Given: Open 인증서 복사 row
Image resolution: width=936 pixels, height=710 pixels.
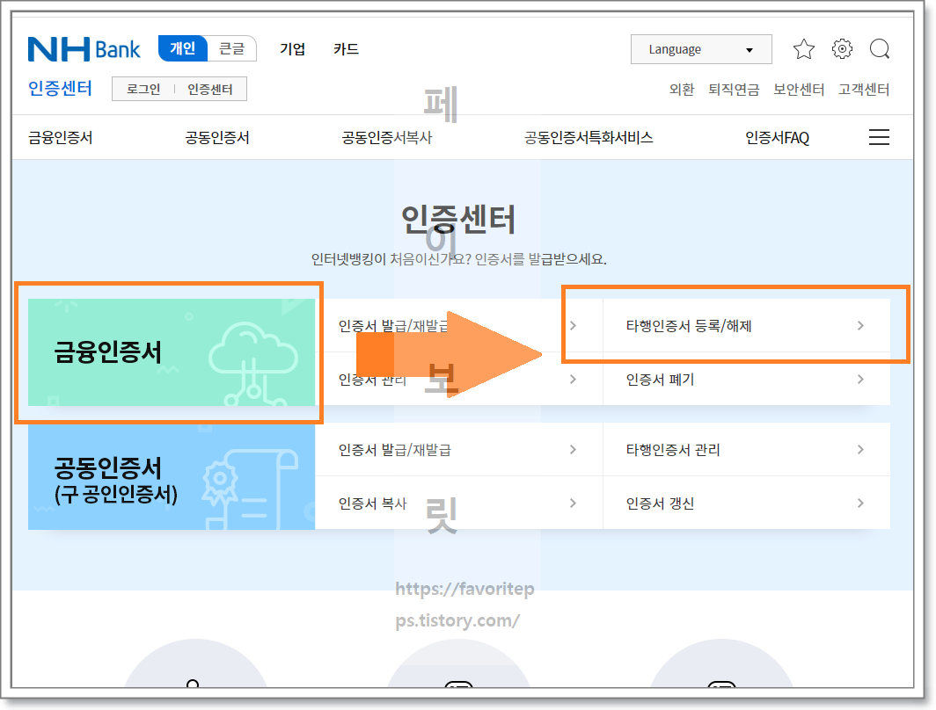Looking at the screenshot, I should pos(458,504).
